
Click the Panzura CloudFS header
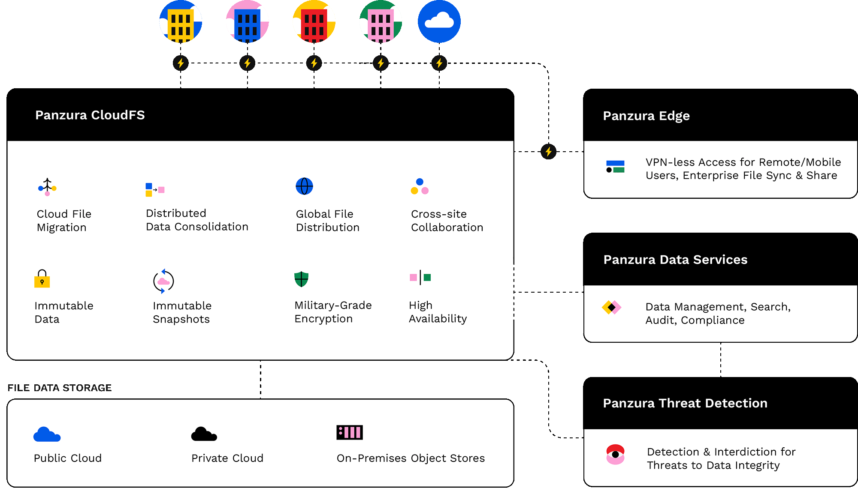(260, 115)
